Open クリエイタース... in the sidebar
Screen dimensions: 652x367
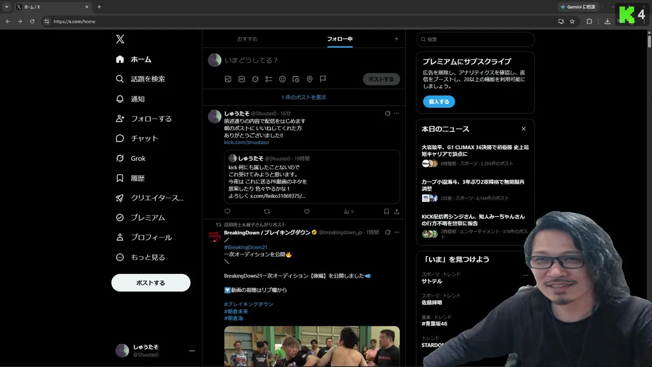[x=150, y=198]
